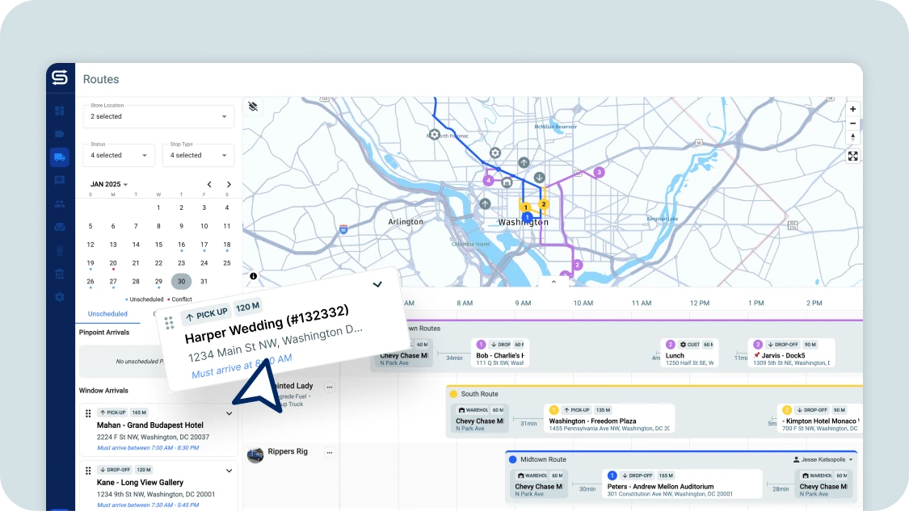Open the dashboard grid icon in sidebar

(60, 111)
